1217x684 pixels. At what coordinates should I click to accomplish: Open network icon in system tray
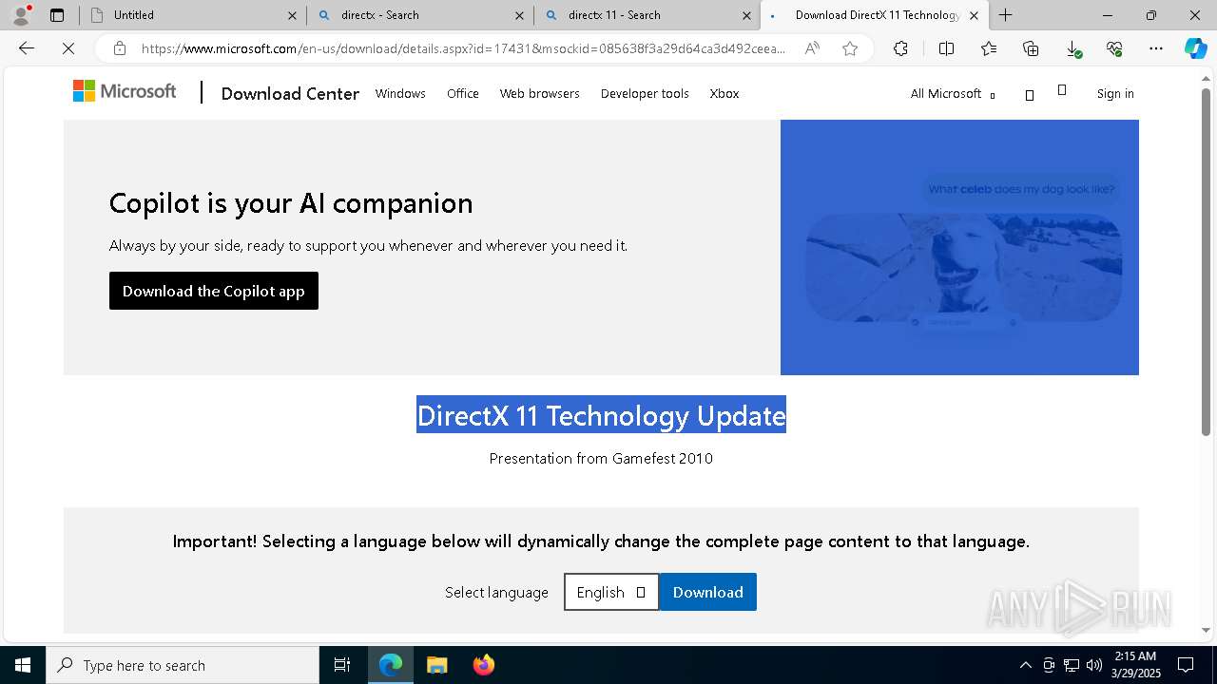coord(1072,665)
